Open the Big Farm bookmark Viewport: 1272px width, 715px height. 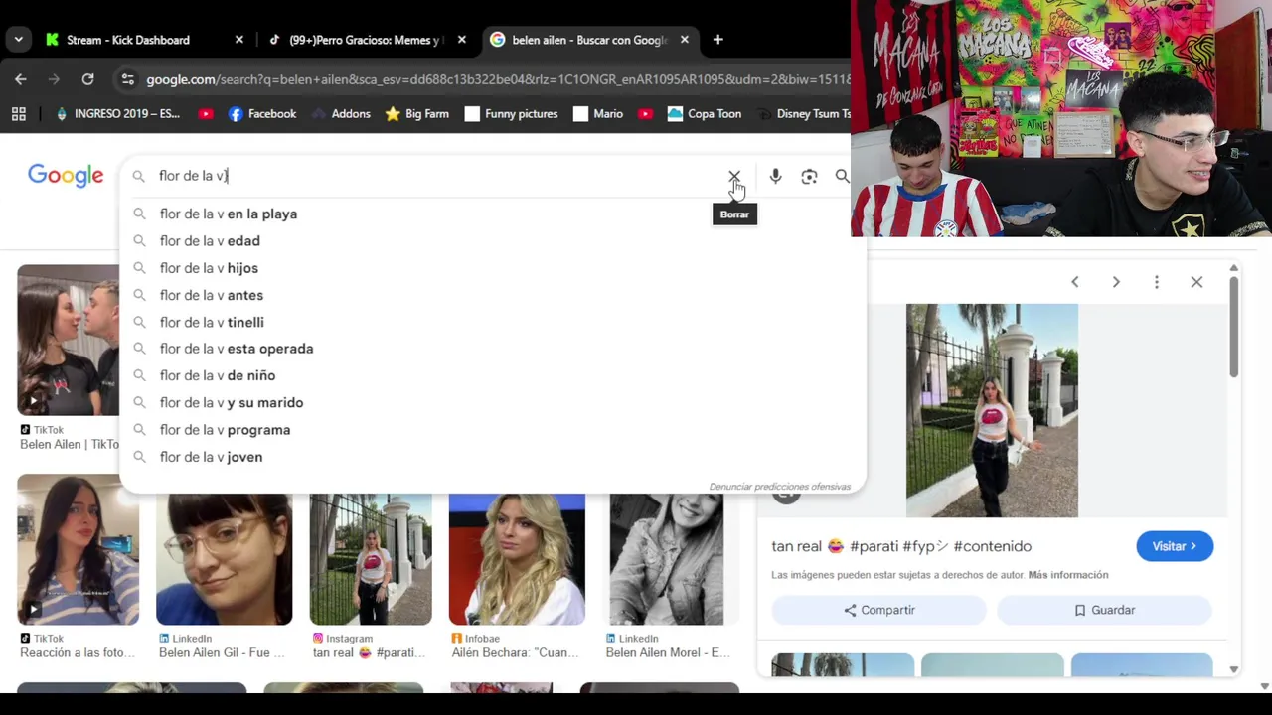pyautogui.click(x=417, y=114)
